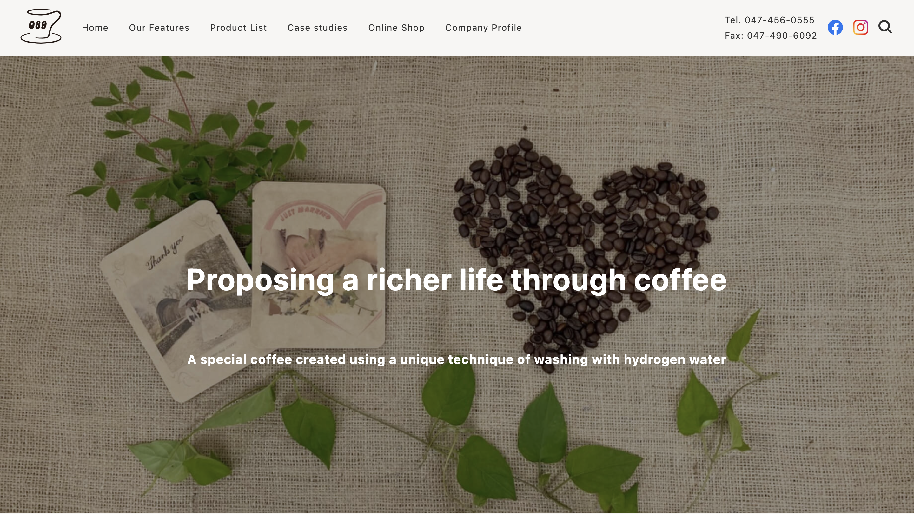Click the Tel. 047-456-0555 phone number
914x514 pixels.
769,20
